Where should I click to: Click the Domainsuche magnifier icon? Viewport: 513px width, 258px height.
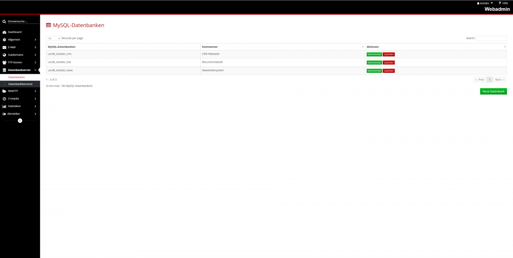pos(4,21)
